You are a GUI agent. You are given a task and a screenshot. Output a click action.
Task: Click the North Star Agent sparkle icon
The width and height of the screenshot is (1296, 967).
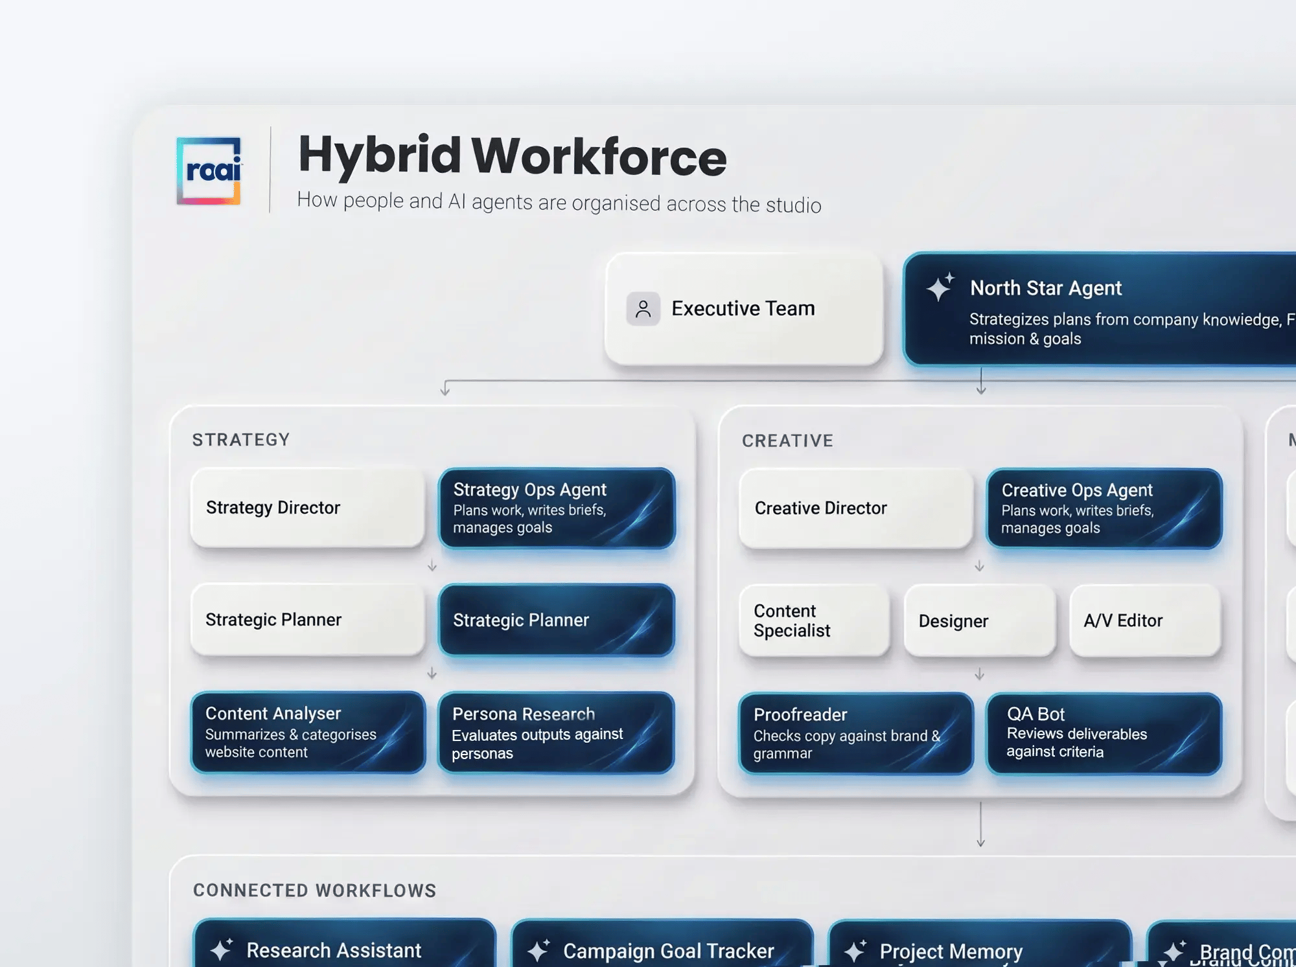point(940,287)
